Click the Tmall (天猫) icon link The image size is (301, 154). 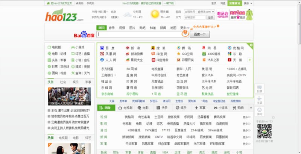coord(230,60)
